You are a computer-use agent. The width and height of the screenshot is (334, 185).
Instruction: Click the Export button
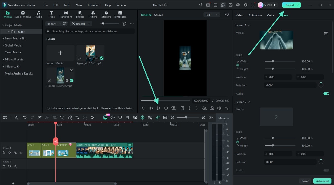pyautogui.click(x=291, y=5)
